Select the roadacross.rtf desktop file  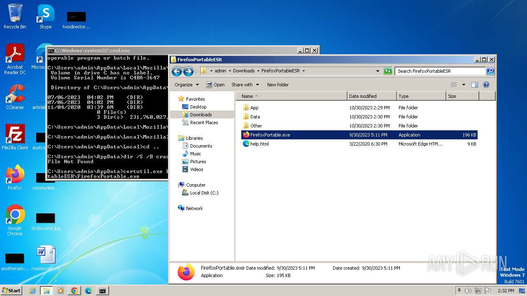coord(46,257)
